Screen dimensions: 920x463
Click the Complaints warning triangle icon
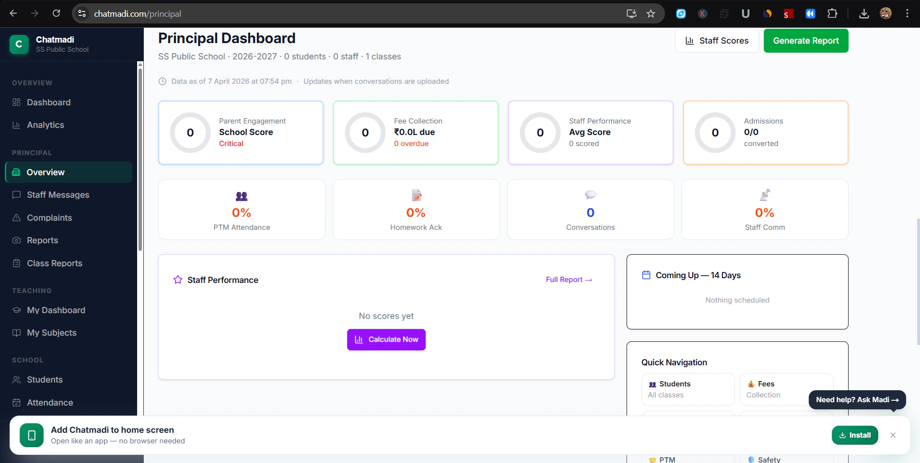(x=17, y=218)
